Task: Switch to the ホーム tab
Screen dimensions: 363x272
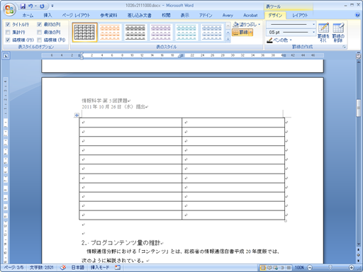Action: (28, 16)
